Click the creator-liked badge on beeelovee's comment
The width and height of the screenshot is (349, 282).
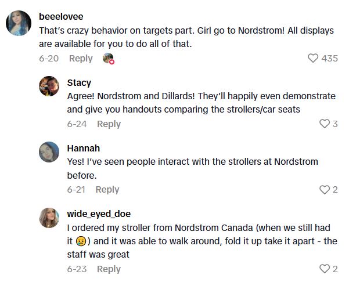coord(108,59)
